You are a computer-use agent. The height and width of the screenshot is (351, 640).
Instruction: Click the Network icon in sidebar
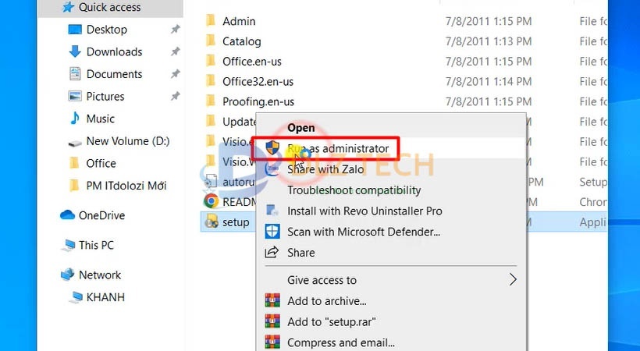pyautogui.click(x=67, y=275)
